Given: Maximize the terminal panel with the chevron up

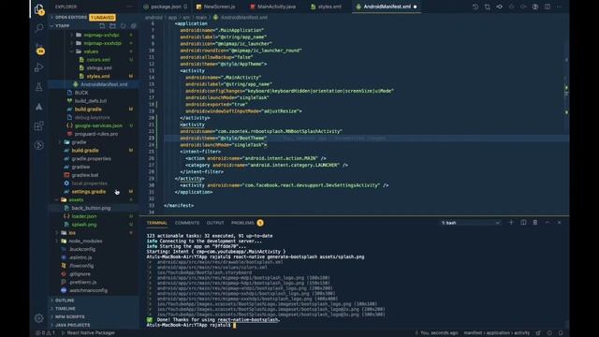Looking at the screenshot, I should point(547,223).
